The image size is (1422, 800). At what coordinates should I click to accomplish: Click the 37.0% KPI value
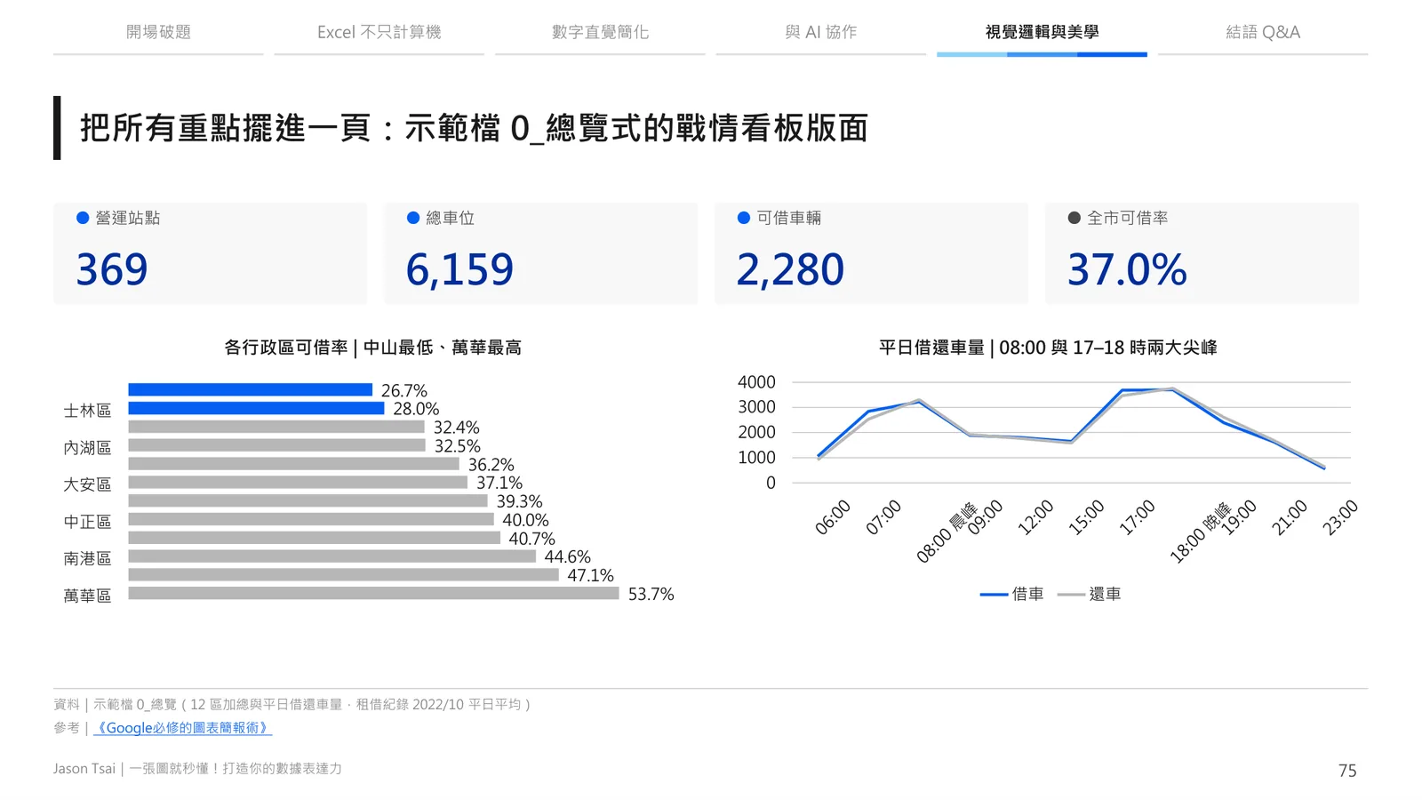(x=1127, y=269)
